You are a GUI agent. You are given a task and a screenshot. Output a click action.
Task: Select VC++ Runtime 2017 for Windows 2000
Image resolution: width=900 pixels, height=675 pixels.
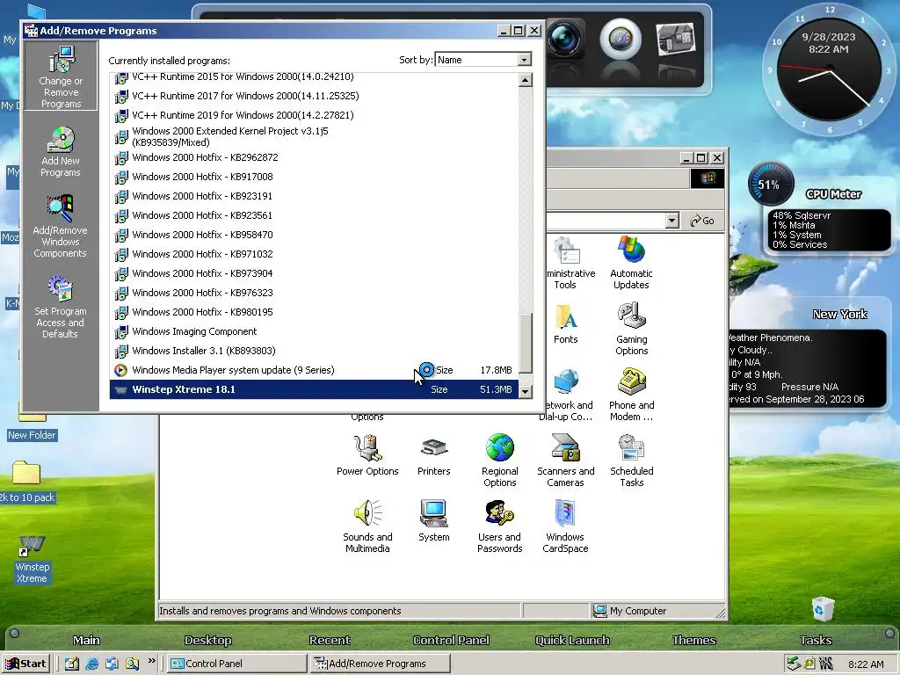coord(314,96)
